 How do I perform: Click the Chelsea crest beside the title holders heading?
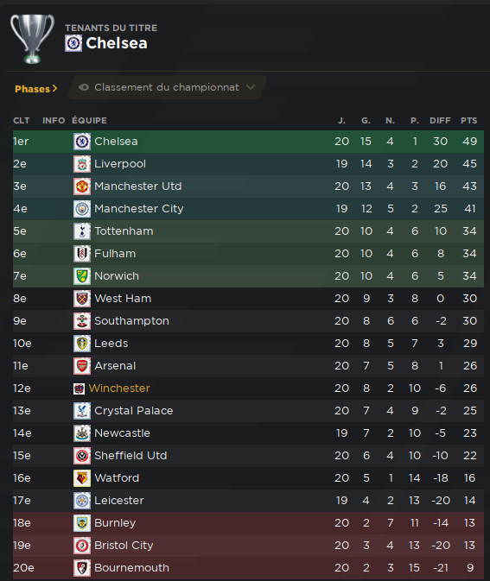[x=73, y=43]
